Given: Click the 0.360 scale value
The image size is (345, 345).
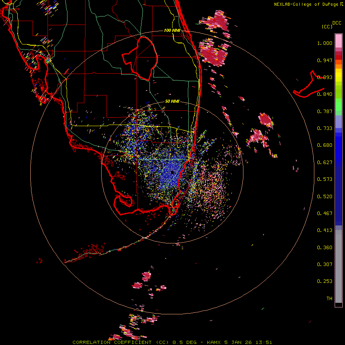Looking at the screenshot, I should [325, 248].
